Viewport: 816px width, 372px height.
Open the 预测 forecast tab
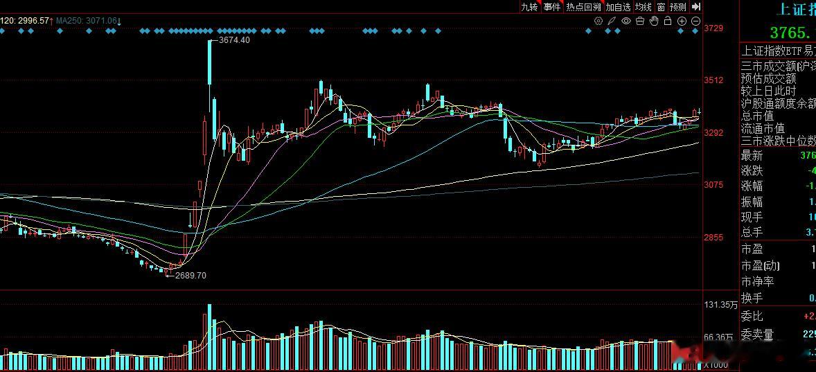point(678,7)
